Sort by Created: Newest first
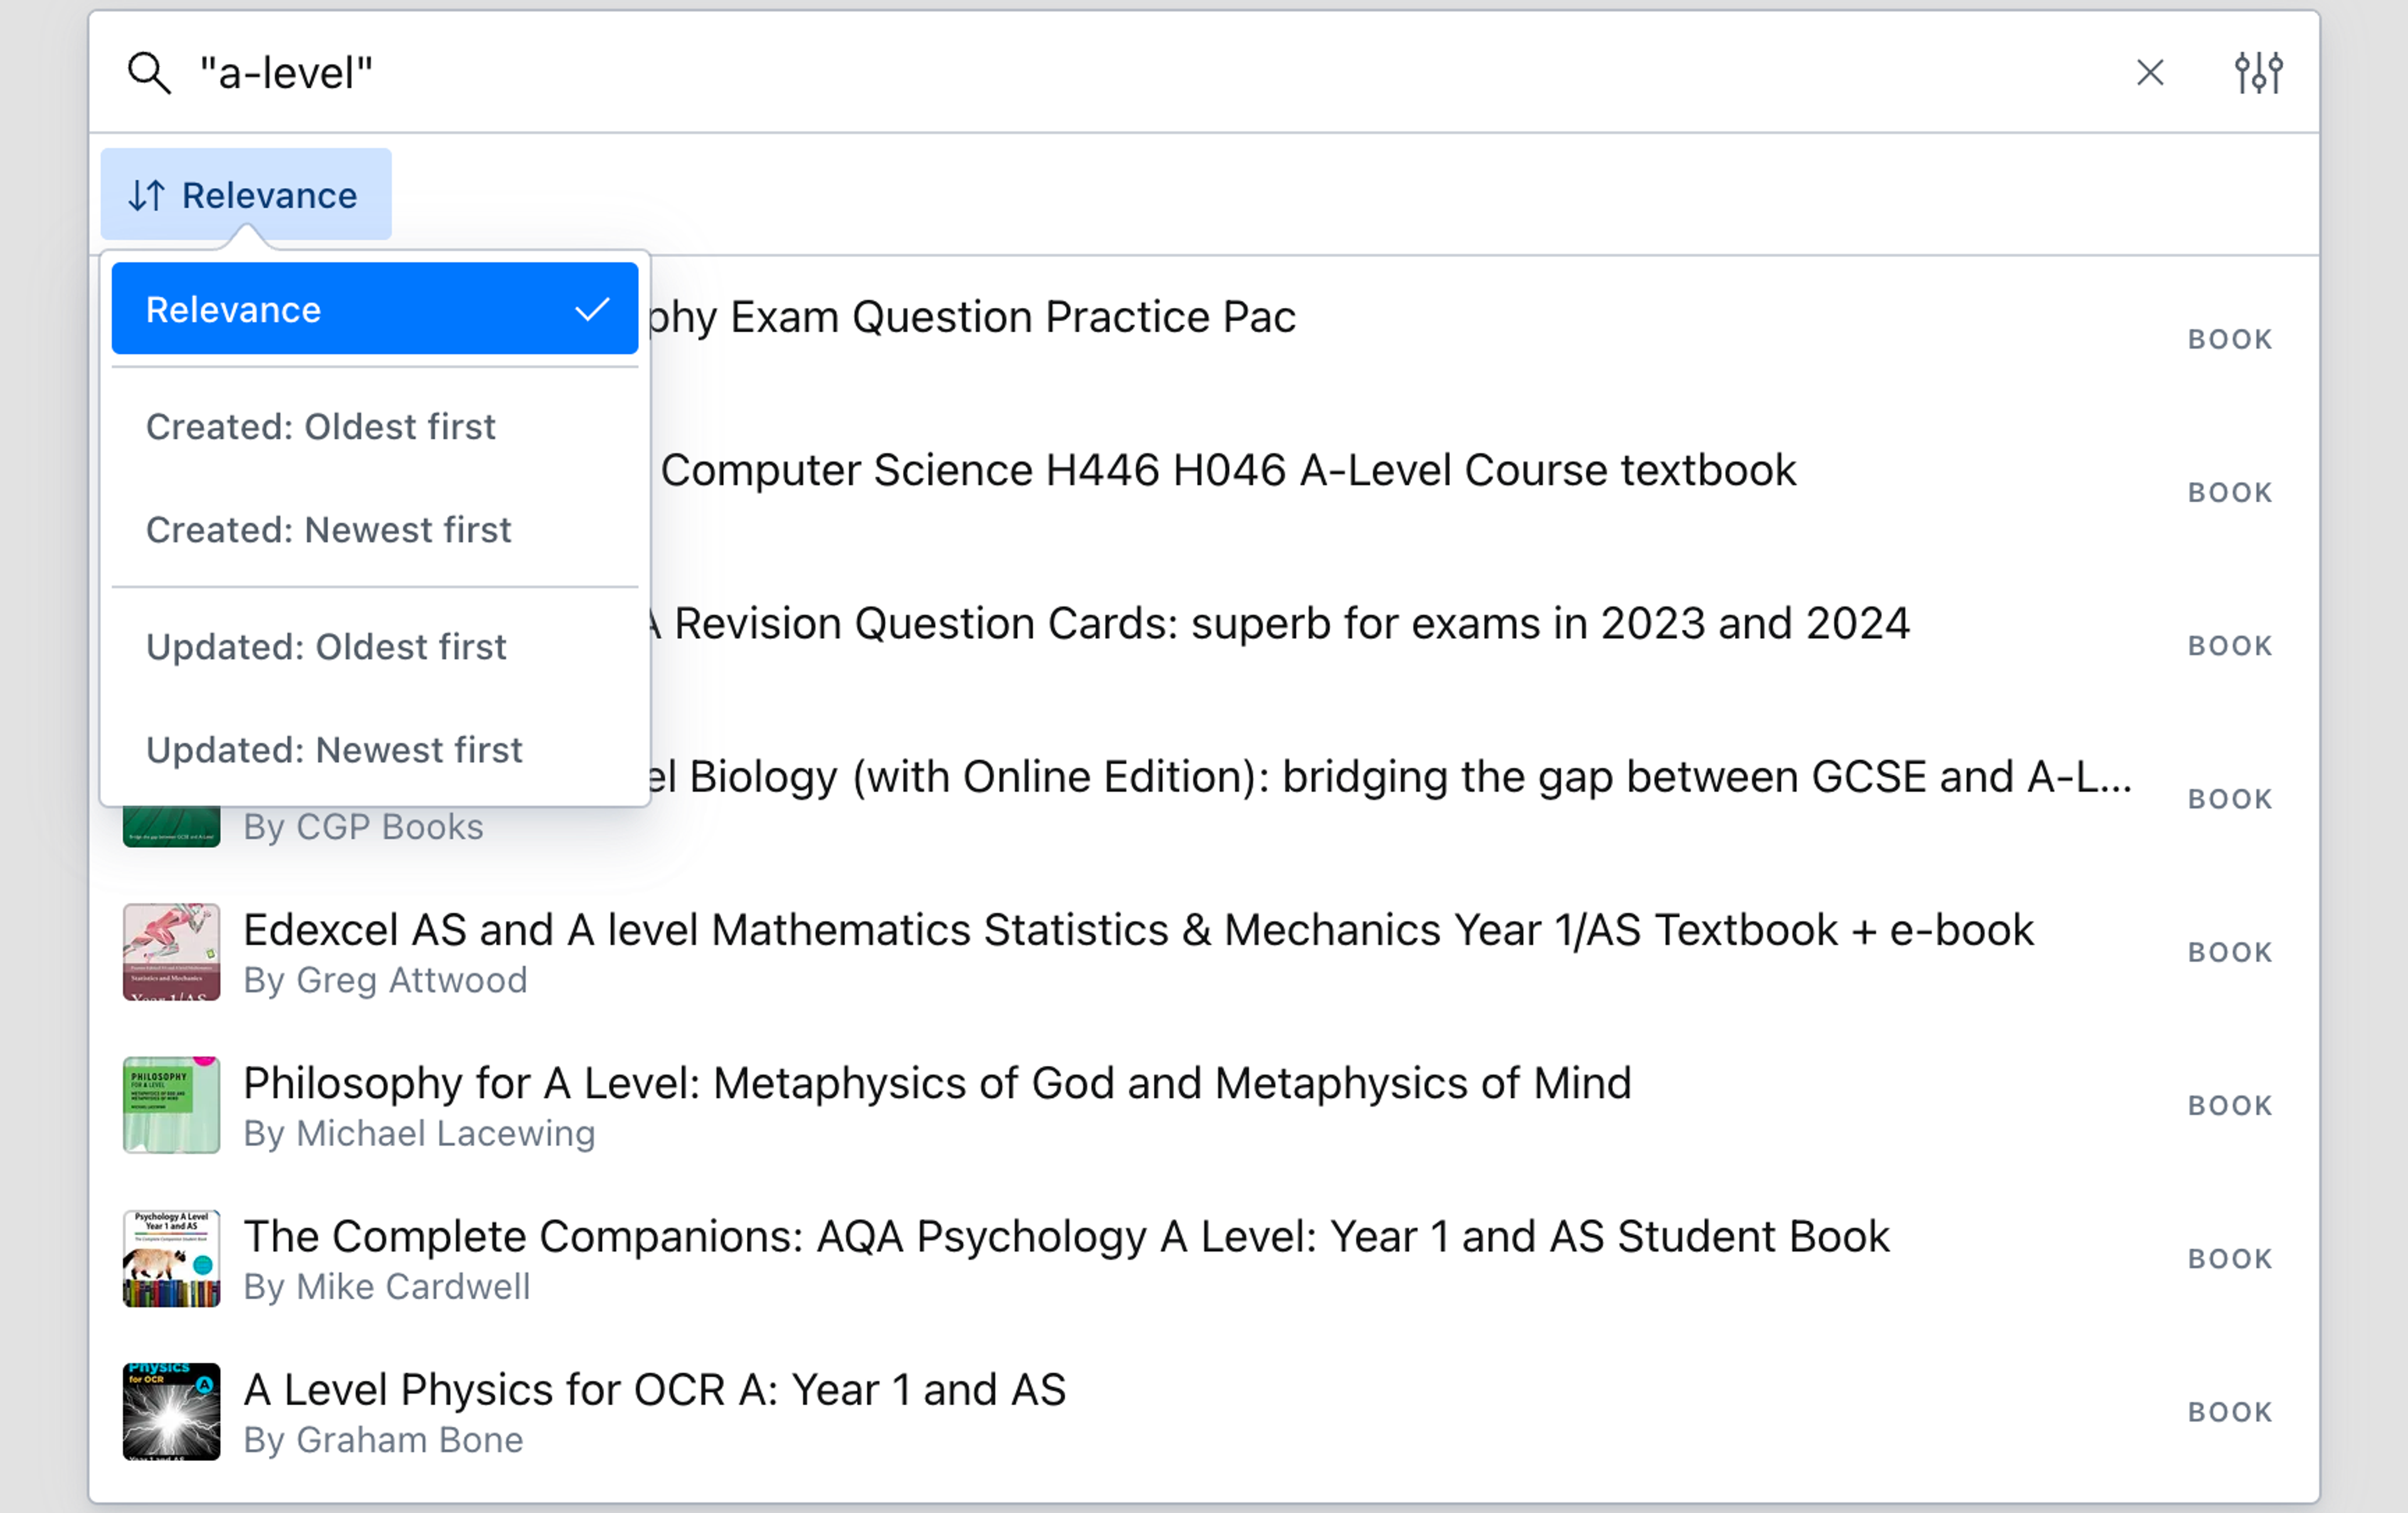This screenshot has height=1513, width=2408. point(328,530)
